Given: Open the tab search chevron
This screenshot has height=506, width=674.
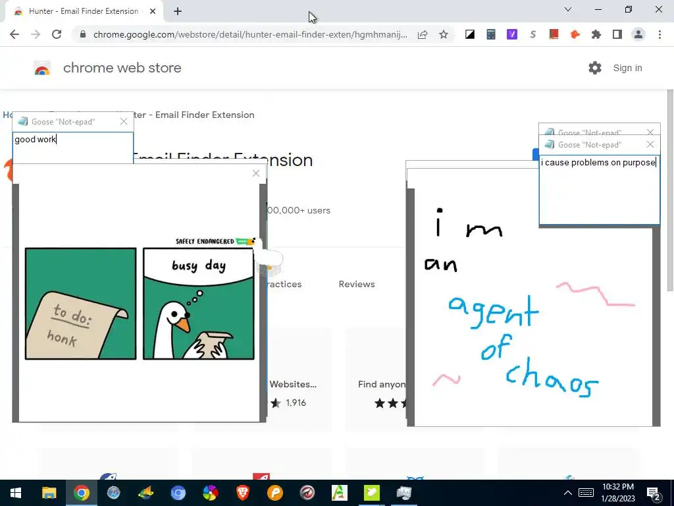Looking at the screenshot, I should pos(568,9).
